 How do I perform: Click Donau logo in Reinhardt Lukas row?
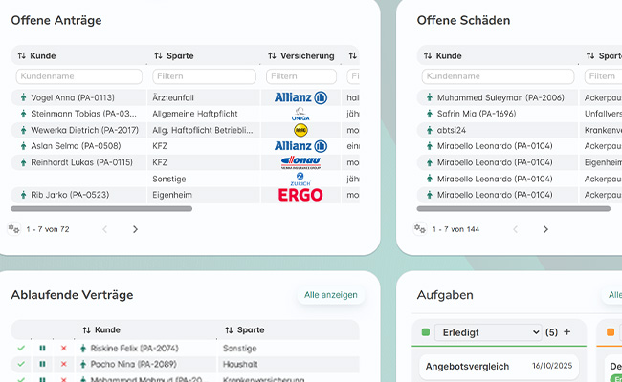[300, 162]
